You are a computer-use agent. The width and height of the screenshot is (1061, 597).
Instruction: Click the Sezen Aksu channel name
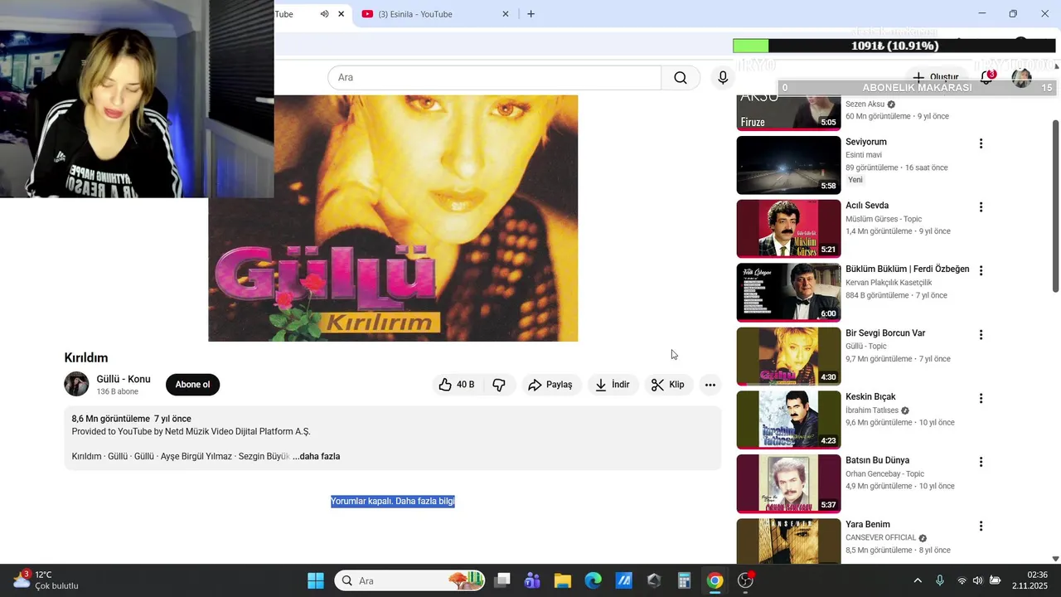(865, 104)
